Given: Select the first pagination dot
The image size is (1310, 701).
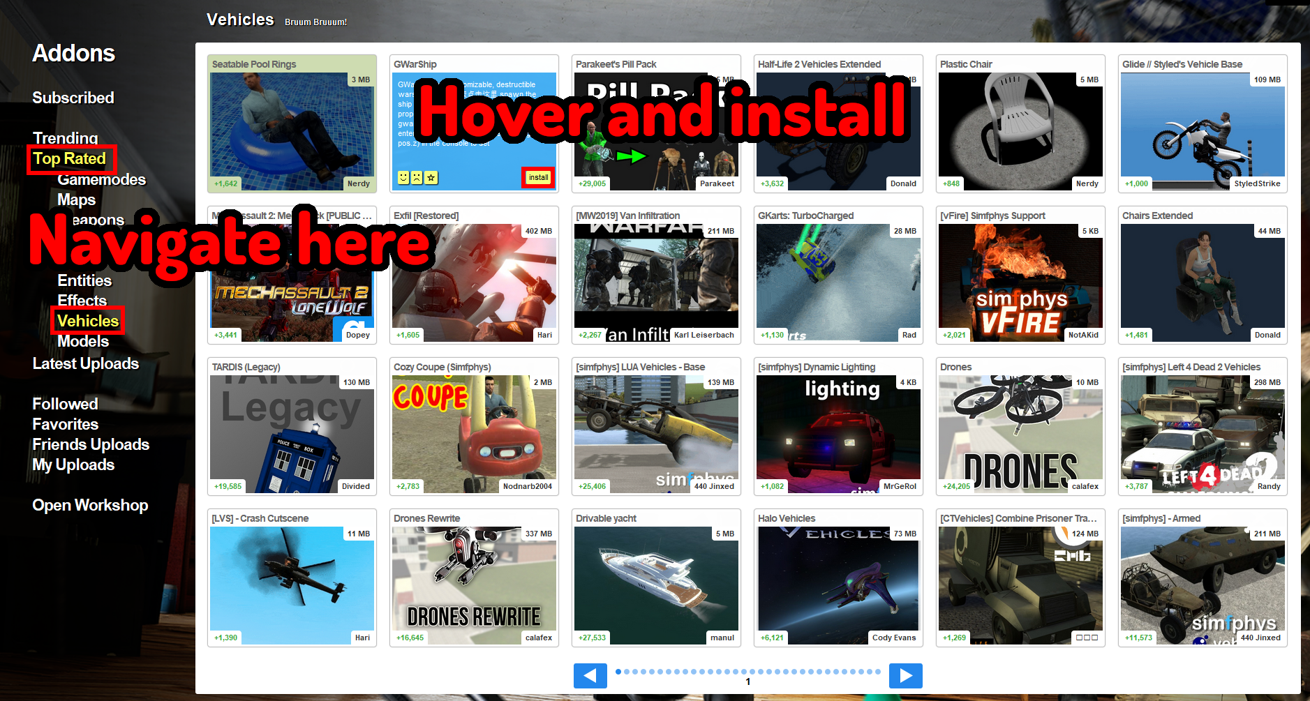Looking at the screenshot, I should pos(618,672).
